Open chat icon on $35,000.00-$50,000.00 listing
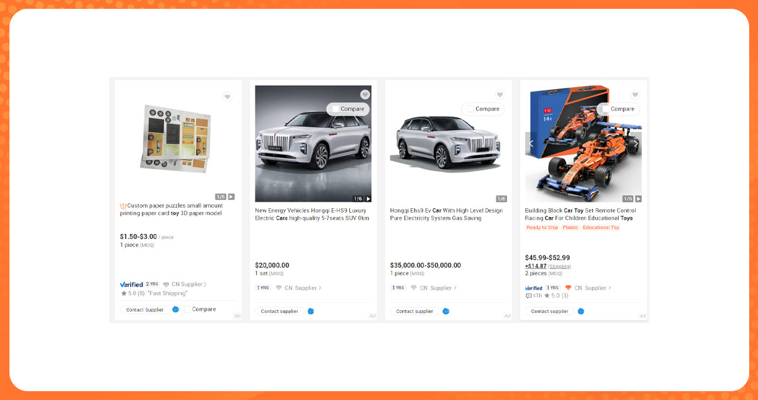Screen dimensions: 758x400 click(446, 311)
